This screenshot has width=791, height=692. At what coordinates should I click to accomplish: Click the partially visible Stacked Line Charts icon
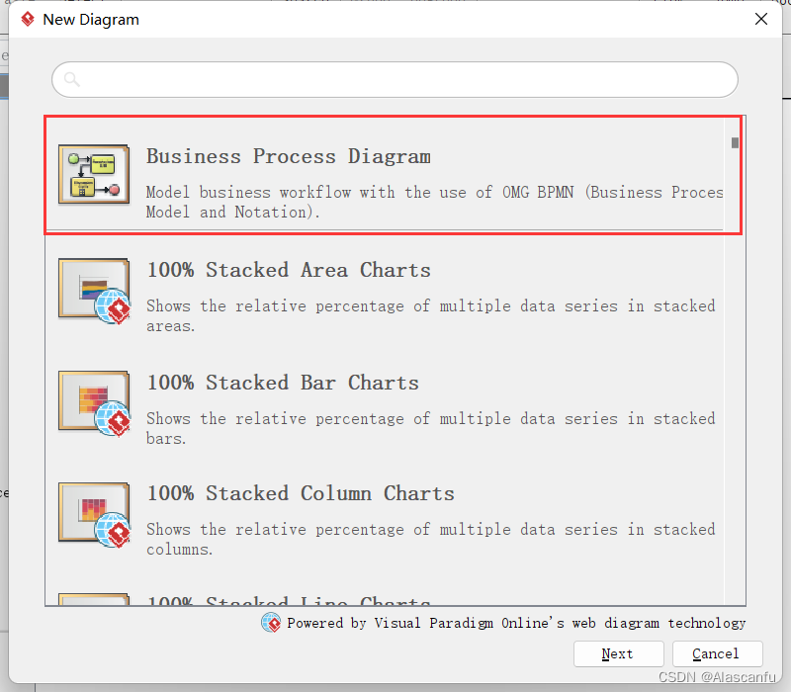[94, 599]
